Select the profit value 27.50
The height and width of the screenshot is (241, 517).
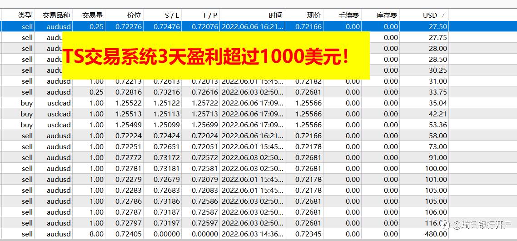click(438, 27)
